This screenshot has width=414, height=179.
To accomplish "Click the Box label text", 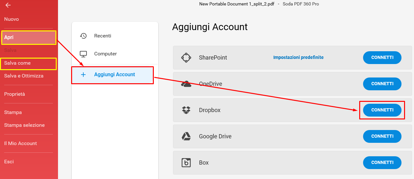I will [x=204, y=163].
